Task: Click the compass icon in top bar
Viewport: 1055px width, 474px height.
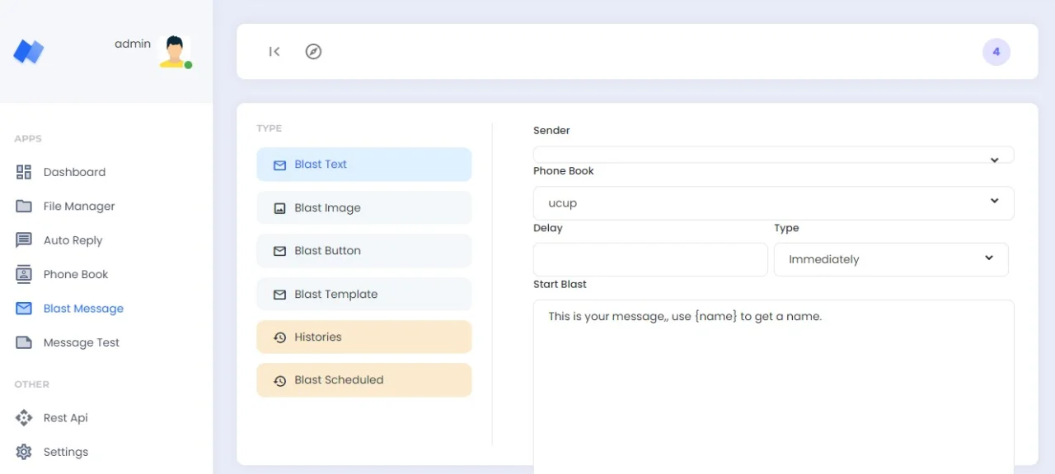Action: click(313, 52)
